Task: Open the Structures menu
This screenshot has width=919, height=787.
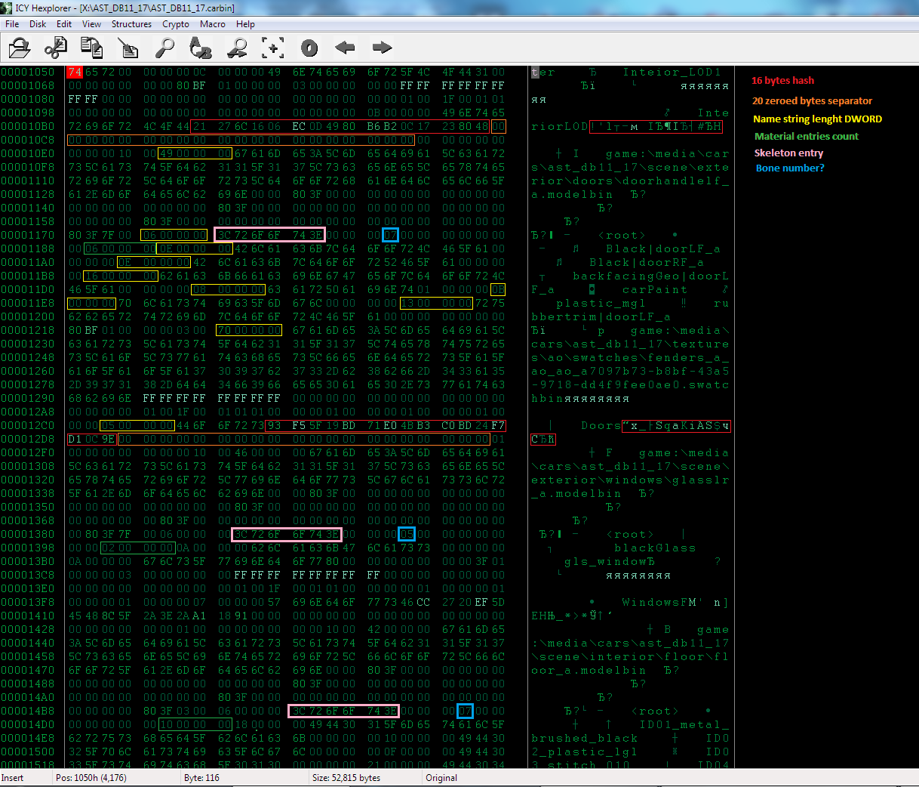Action: point(131,24)
